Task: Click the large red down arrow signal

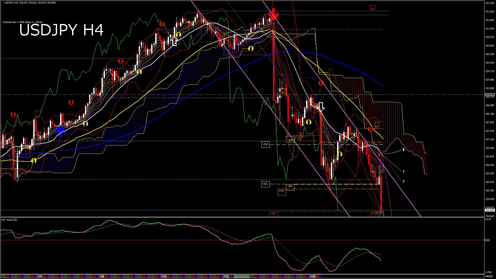Action: pos(273,14)
